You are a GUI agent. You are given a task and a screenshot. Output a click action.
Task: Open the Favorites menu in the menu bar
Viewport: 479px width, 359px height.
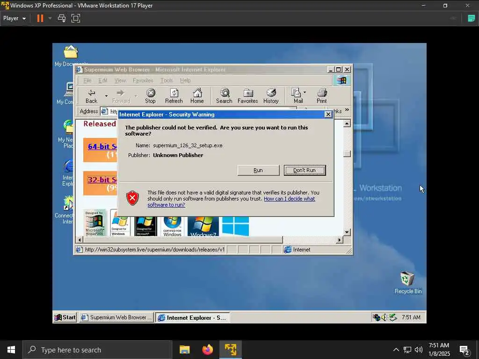click(x=143, y=80)
